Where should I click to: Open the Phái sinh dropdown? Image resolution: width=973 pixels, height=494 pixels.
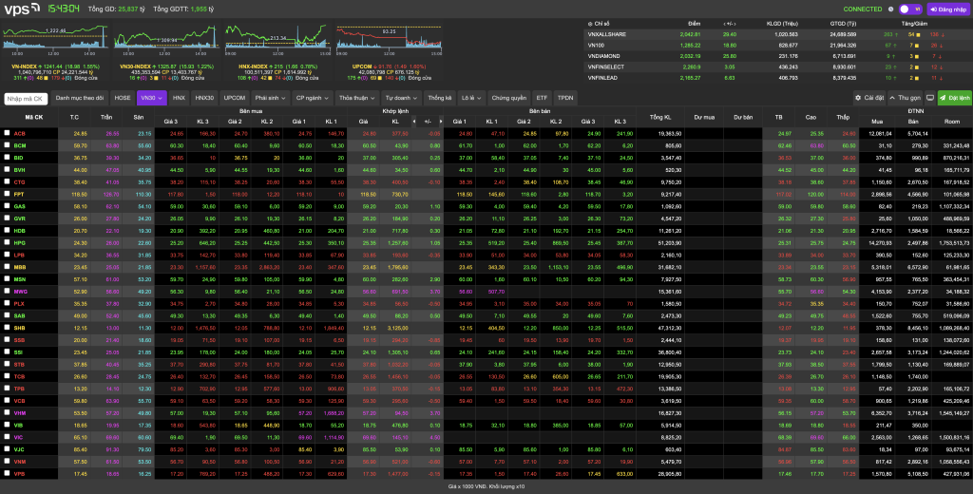(271, 98)
